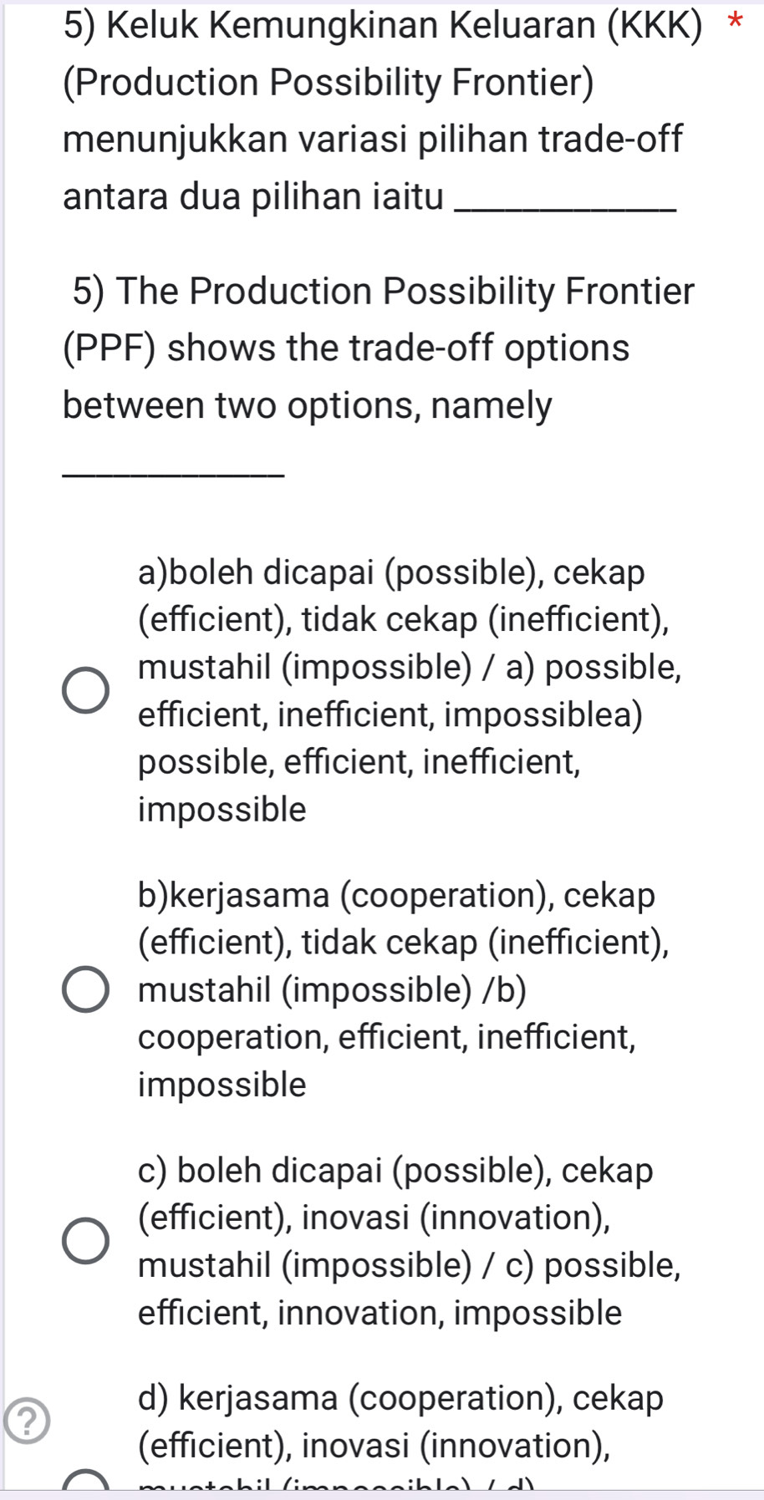The height and width of the screenshot is (1500, 764).
Task: Click option label 'b)kerjasama (cooperation), cekap'
Action: point(396,895)
